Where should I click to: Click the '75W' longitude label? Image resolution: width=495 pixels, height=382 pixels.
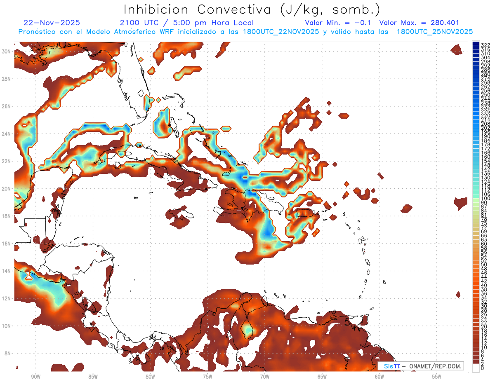pos(207,377)
